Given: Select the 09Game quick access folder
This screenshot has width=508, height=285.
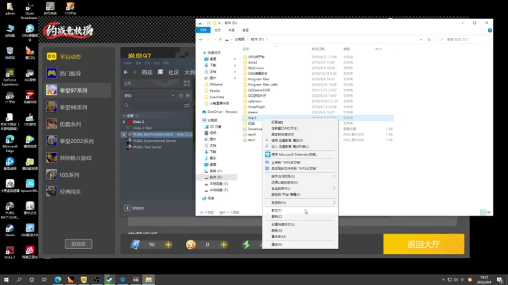Looking at the screenshot, I should tap(216, 84).
